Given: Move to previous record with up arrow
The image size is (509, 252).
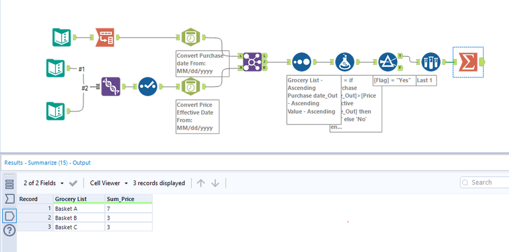Looking at the screenshot, I should point(201,183).
